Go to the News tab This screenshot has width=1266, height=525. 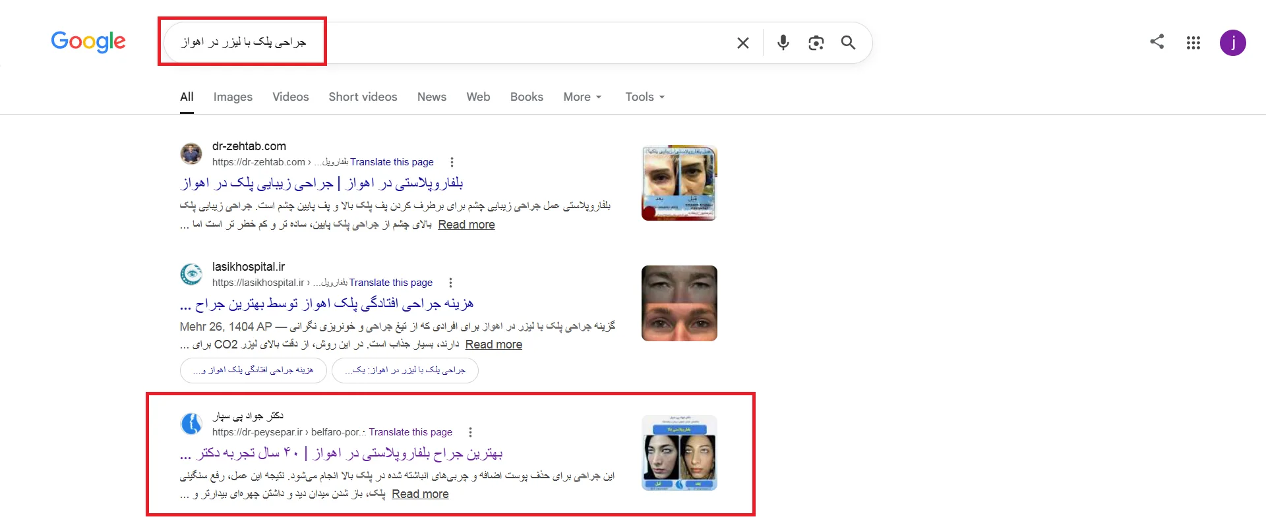pos(432,97)
